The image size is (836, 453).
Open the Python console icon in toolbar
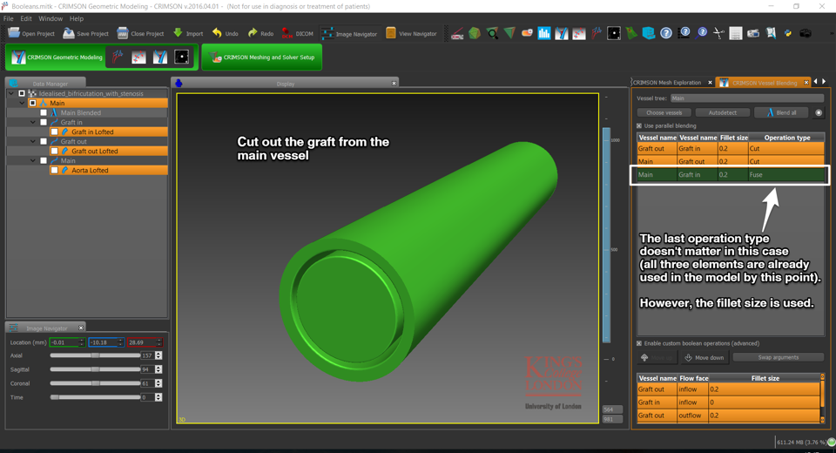tap(788, 33)
